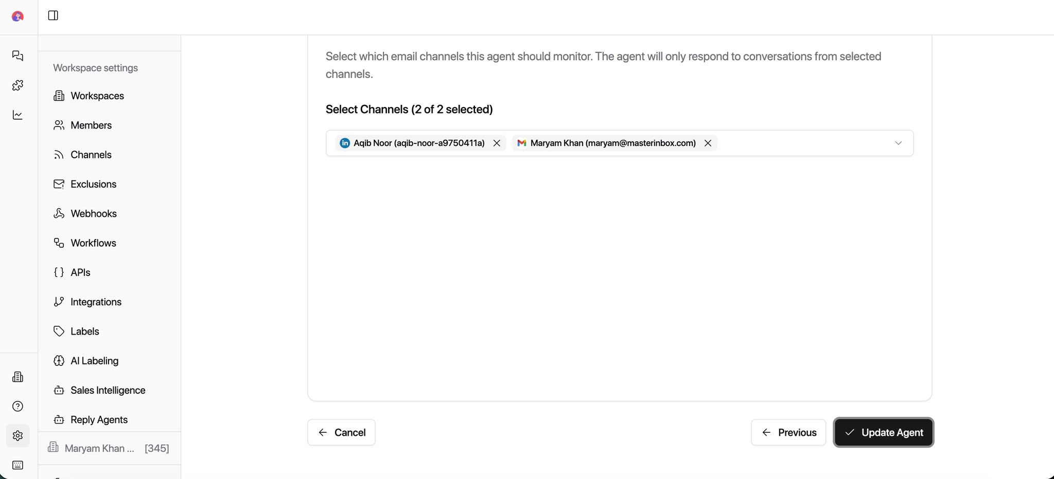Open the analytics chart icon

click(x=17, y=115)
